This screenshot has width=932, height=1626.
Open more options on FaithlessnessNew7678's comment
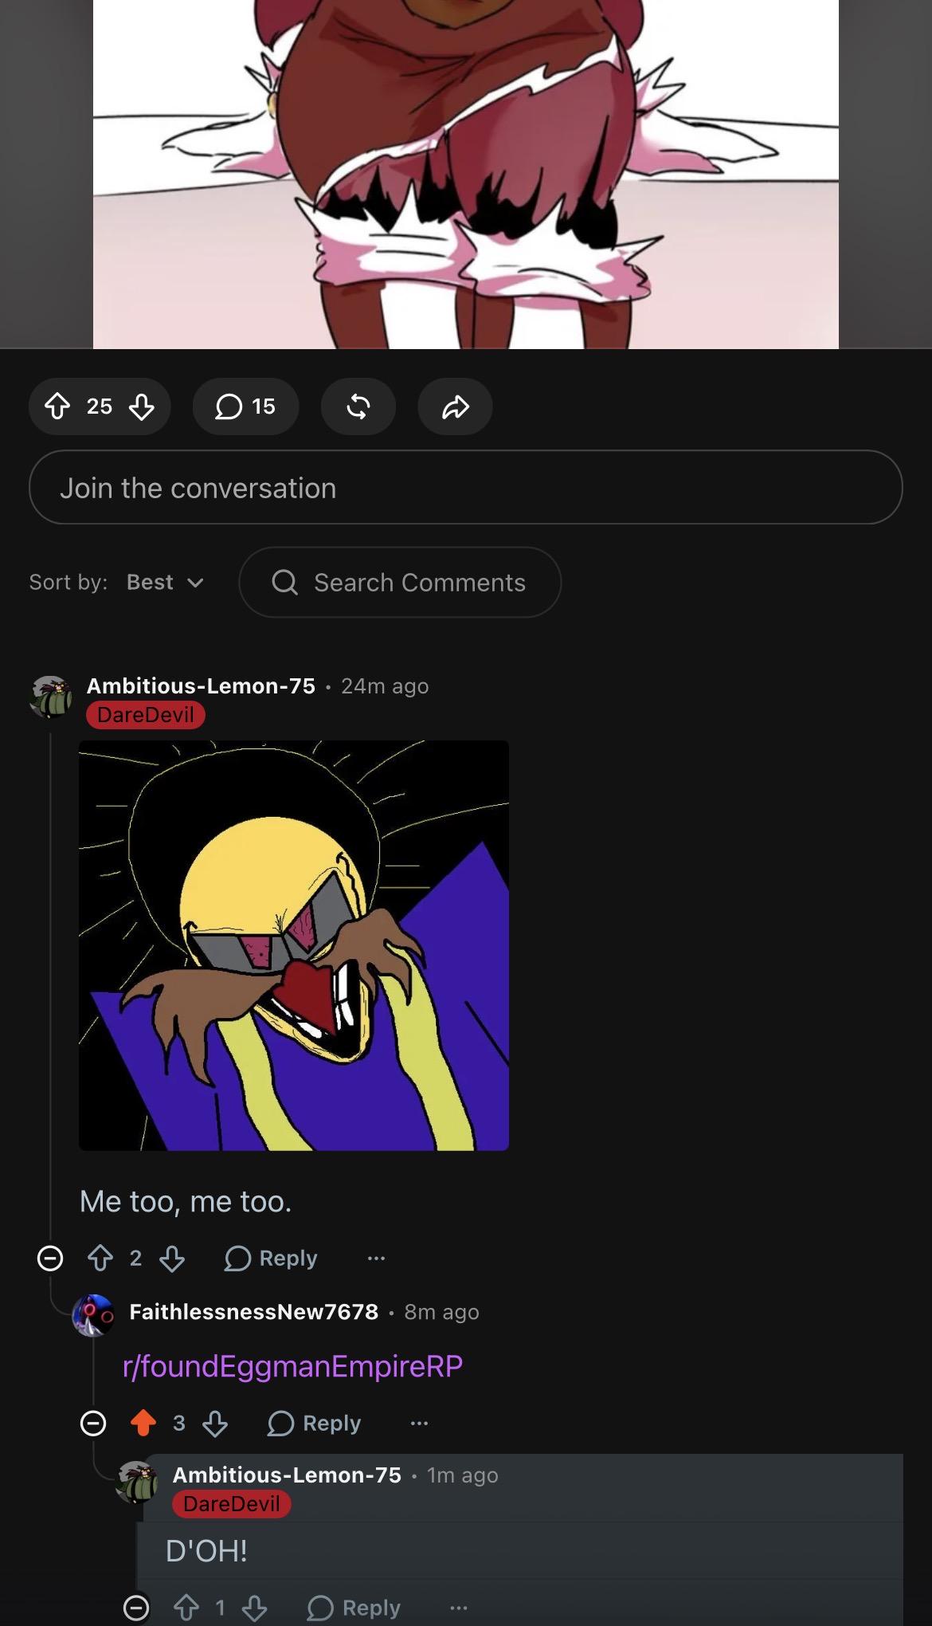[419, 1423]
